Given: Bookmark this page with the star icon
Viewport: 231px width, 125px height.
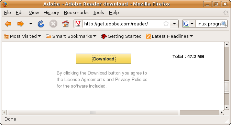Looking at the screenshot, I should tap(166, 24).
